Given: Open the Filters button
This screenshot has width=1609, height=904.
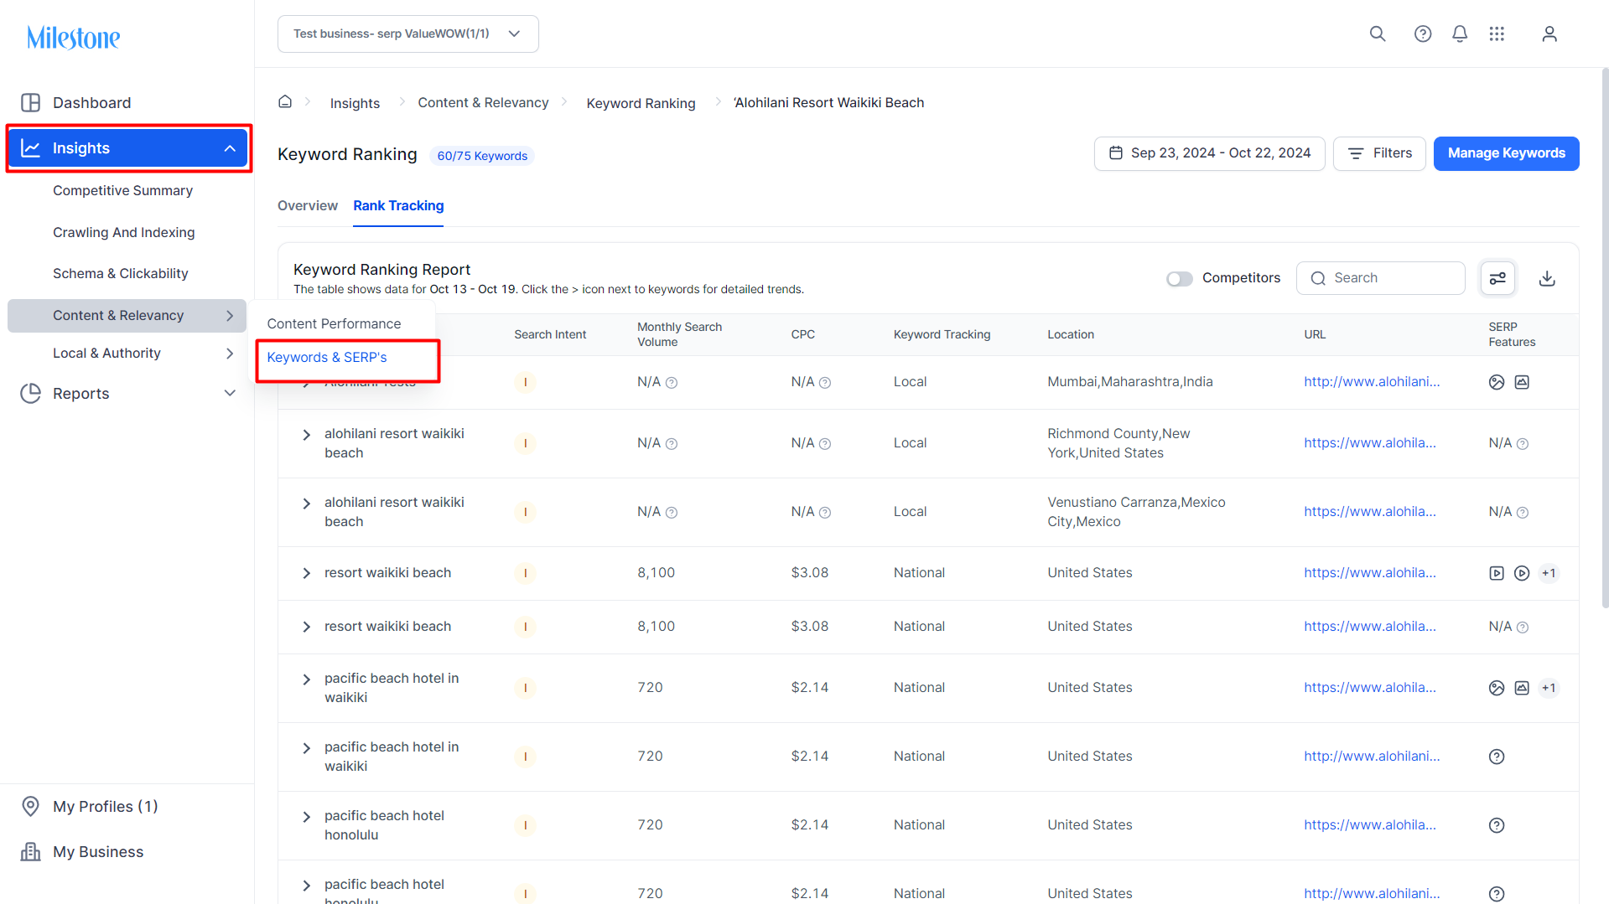Looking at the screenshot, I should [1379, 153].
